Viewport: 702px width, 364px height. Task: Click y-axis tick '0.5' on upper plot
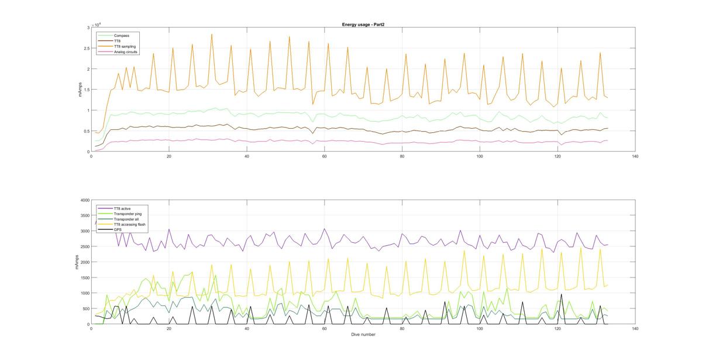point(86,131)
